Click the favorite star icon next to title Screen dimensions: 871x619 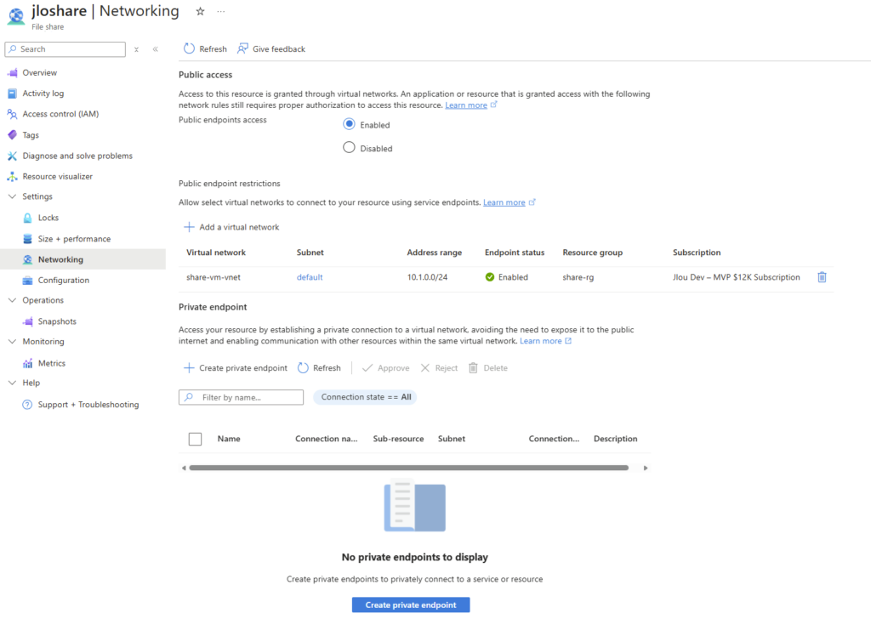(200, 11)
